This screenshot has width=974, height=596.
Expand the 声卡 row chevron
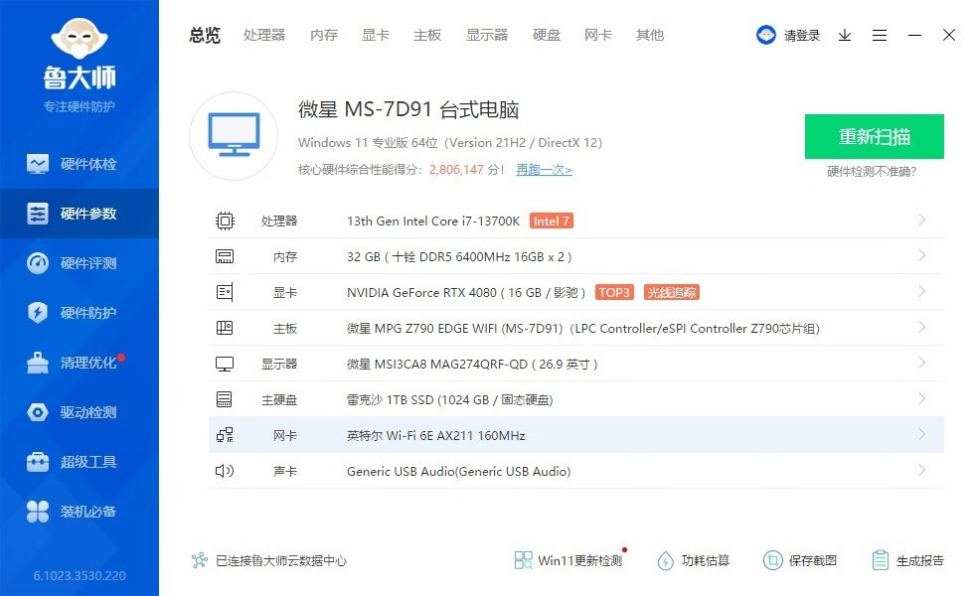coord(922,470)
